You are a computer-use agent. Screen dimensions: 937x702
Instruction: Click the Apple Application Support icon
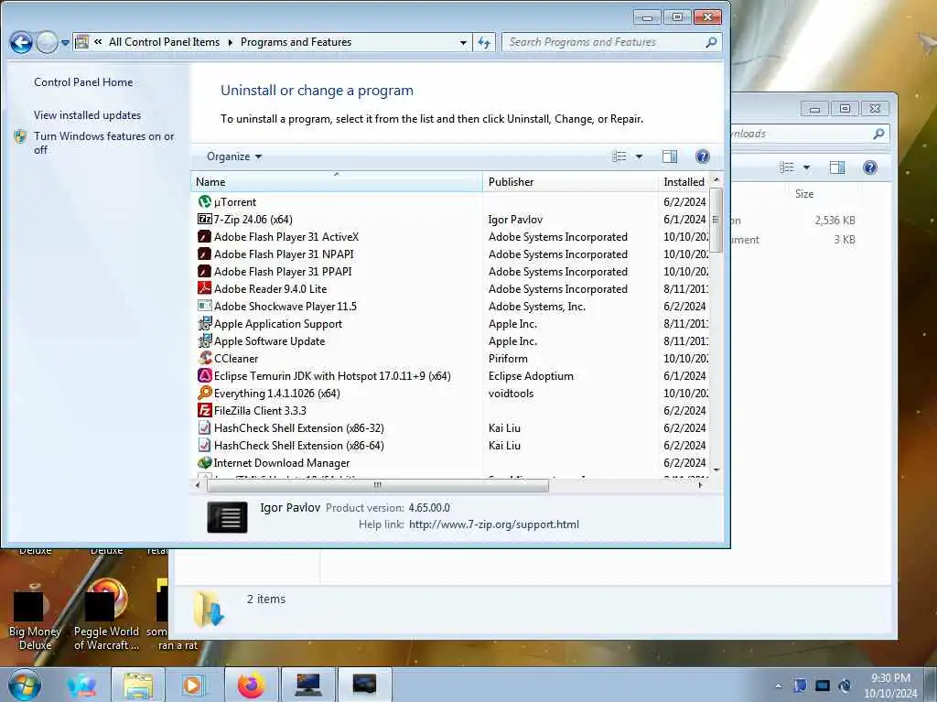point(204,323)
